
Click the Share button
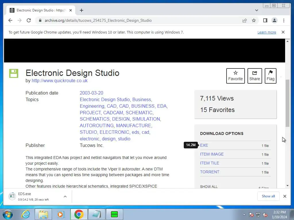255,76
